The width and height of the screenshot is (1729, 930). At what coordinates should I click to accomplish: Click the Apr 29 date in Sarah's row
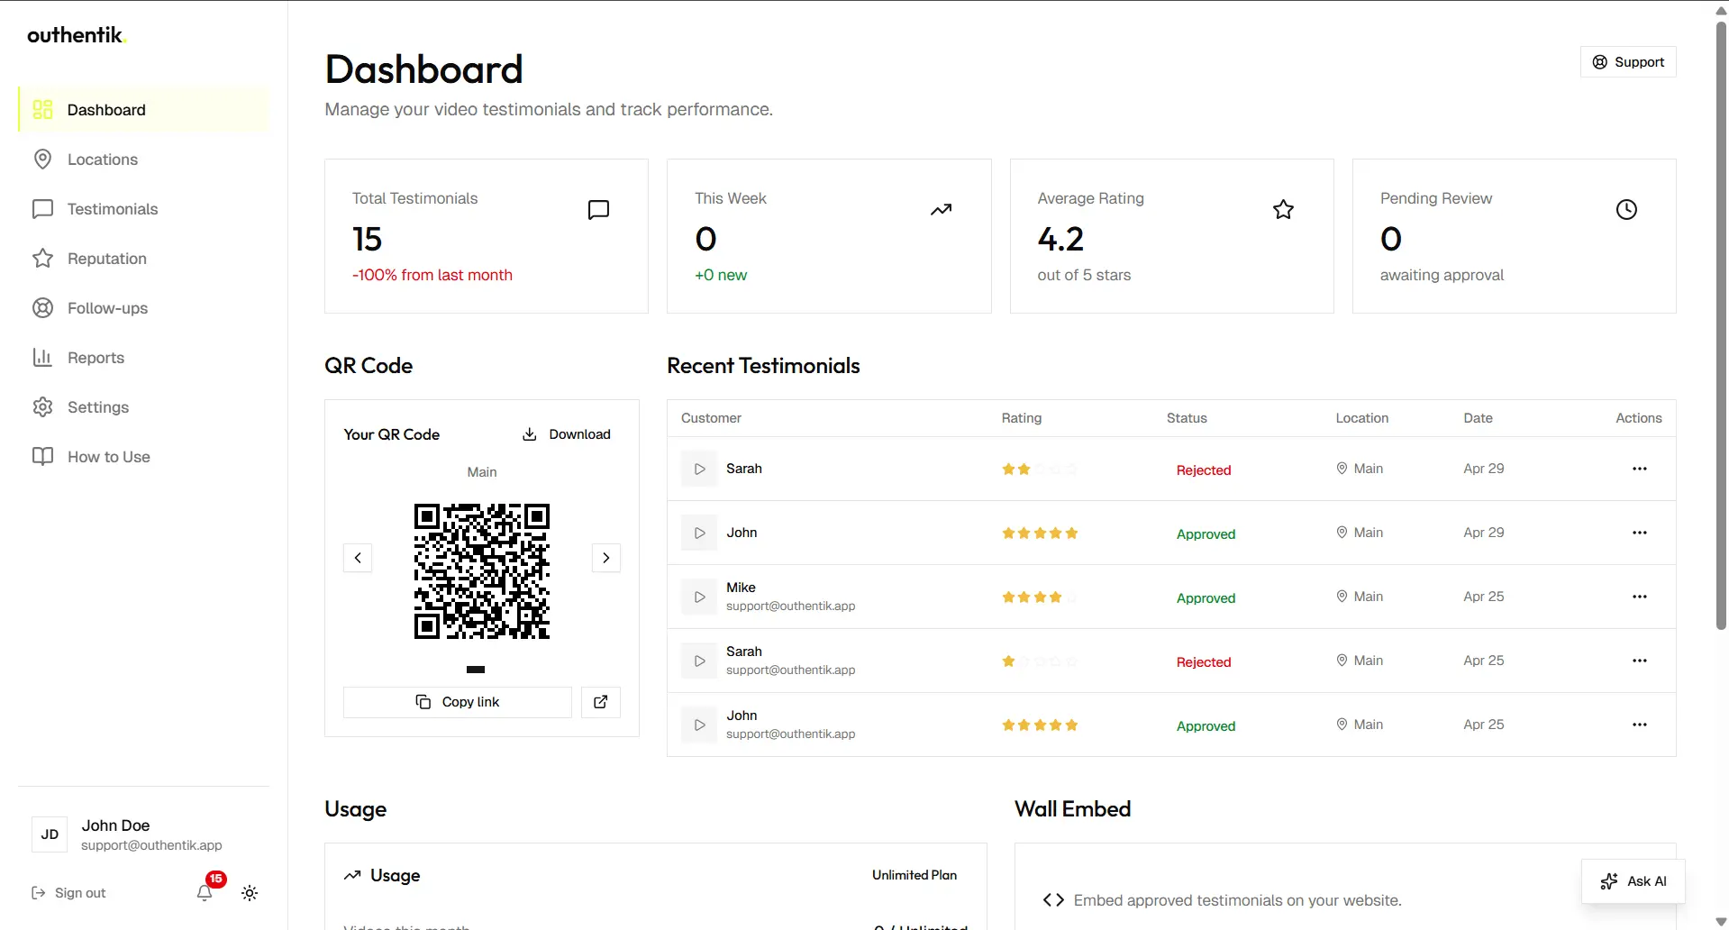coord(1484,469)
